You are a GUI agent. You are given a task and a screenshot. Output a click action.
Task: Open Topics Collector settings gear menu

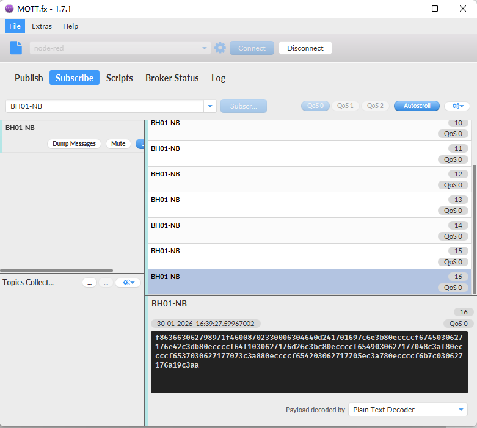click(128, 282)
